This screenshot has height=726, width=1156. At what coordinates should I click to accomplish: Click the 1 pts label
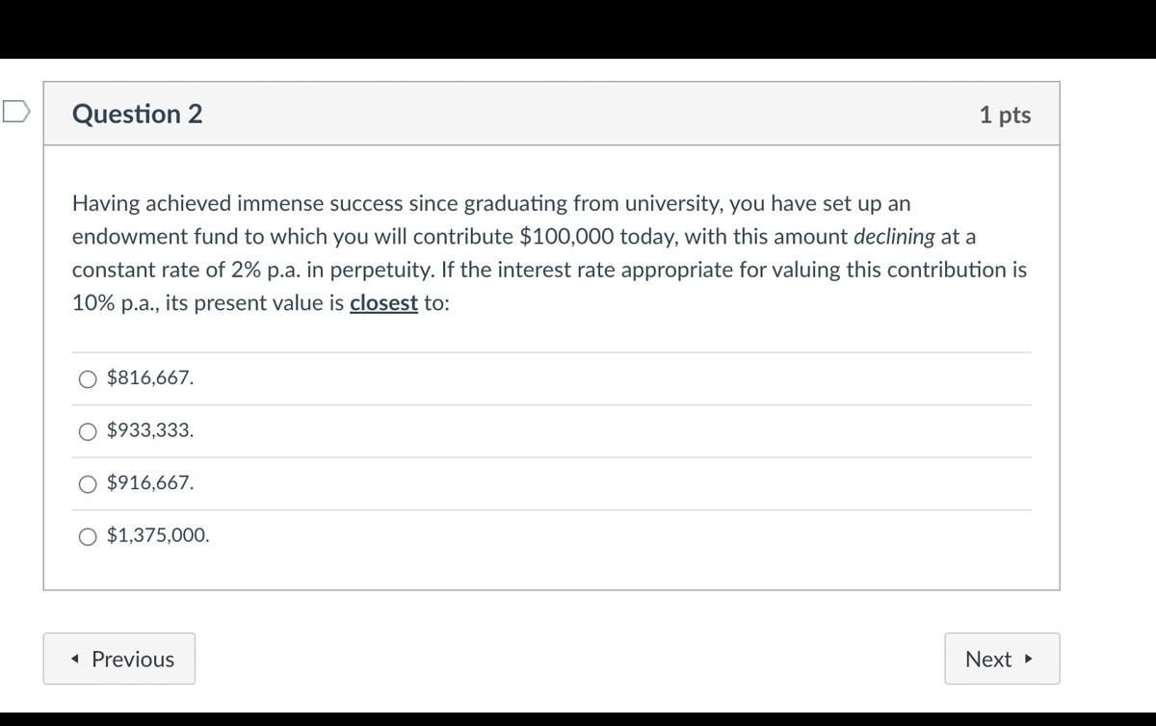(1006, 114)
